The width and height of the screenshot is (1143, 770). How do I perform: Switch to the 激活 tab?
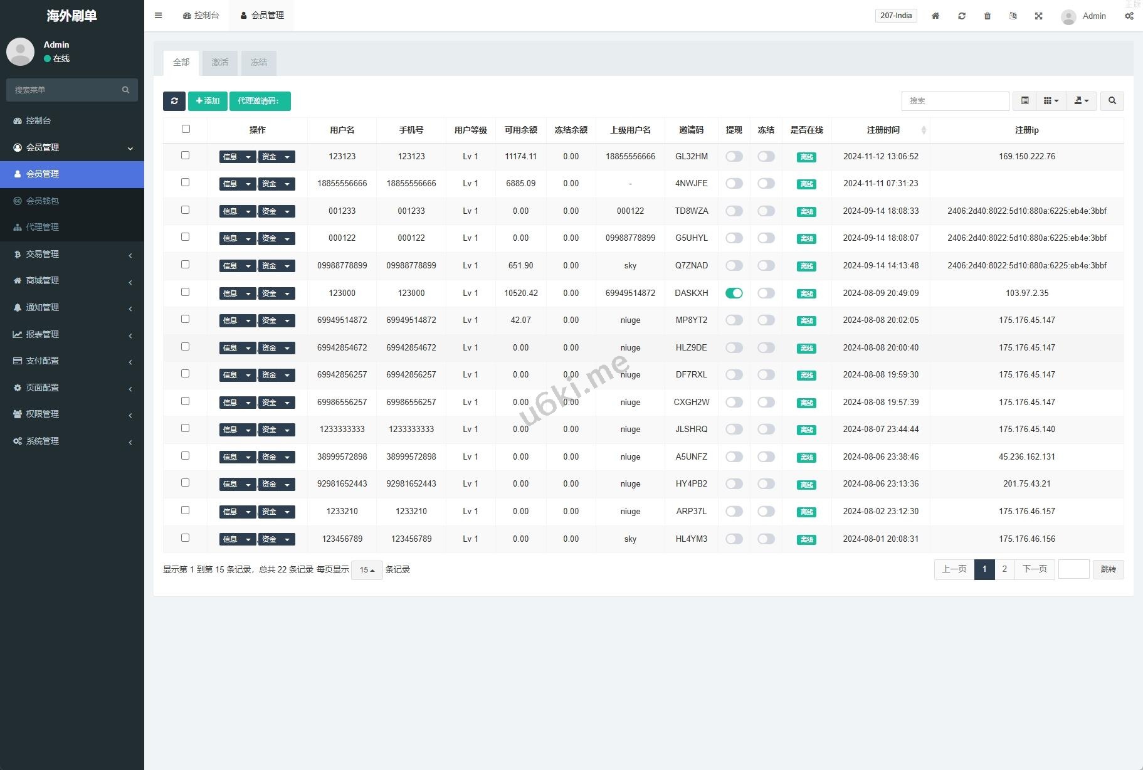(x=220, y=63)
